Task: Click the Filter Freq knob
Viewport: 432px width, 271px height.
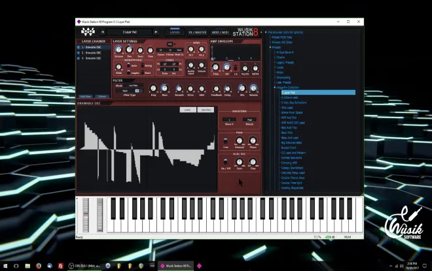Action: [153, 89]
